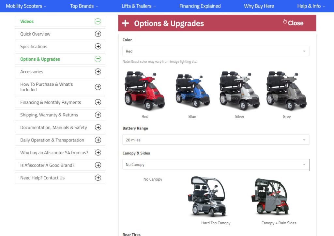Open the Videos sidebar section
The height and width of the screenshot is (236, 334).
(60, 21)
